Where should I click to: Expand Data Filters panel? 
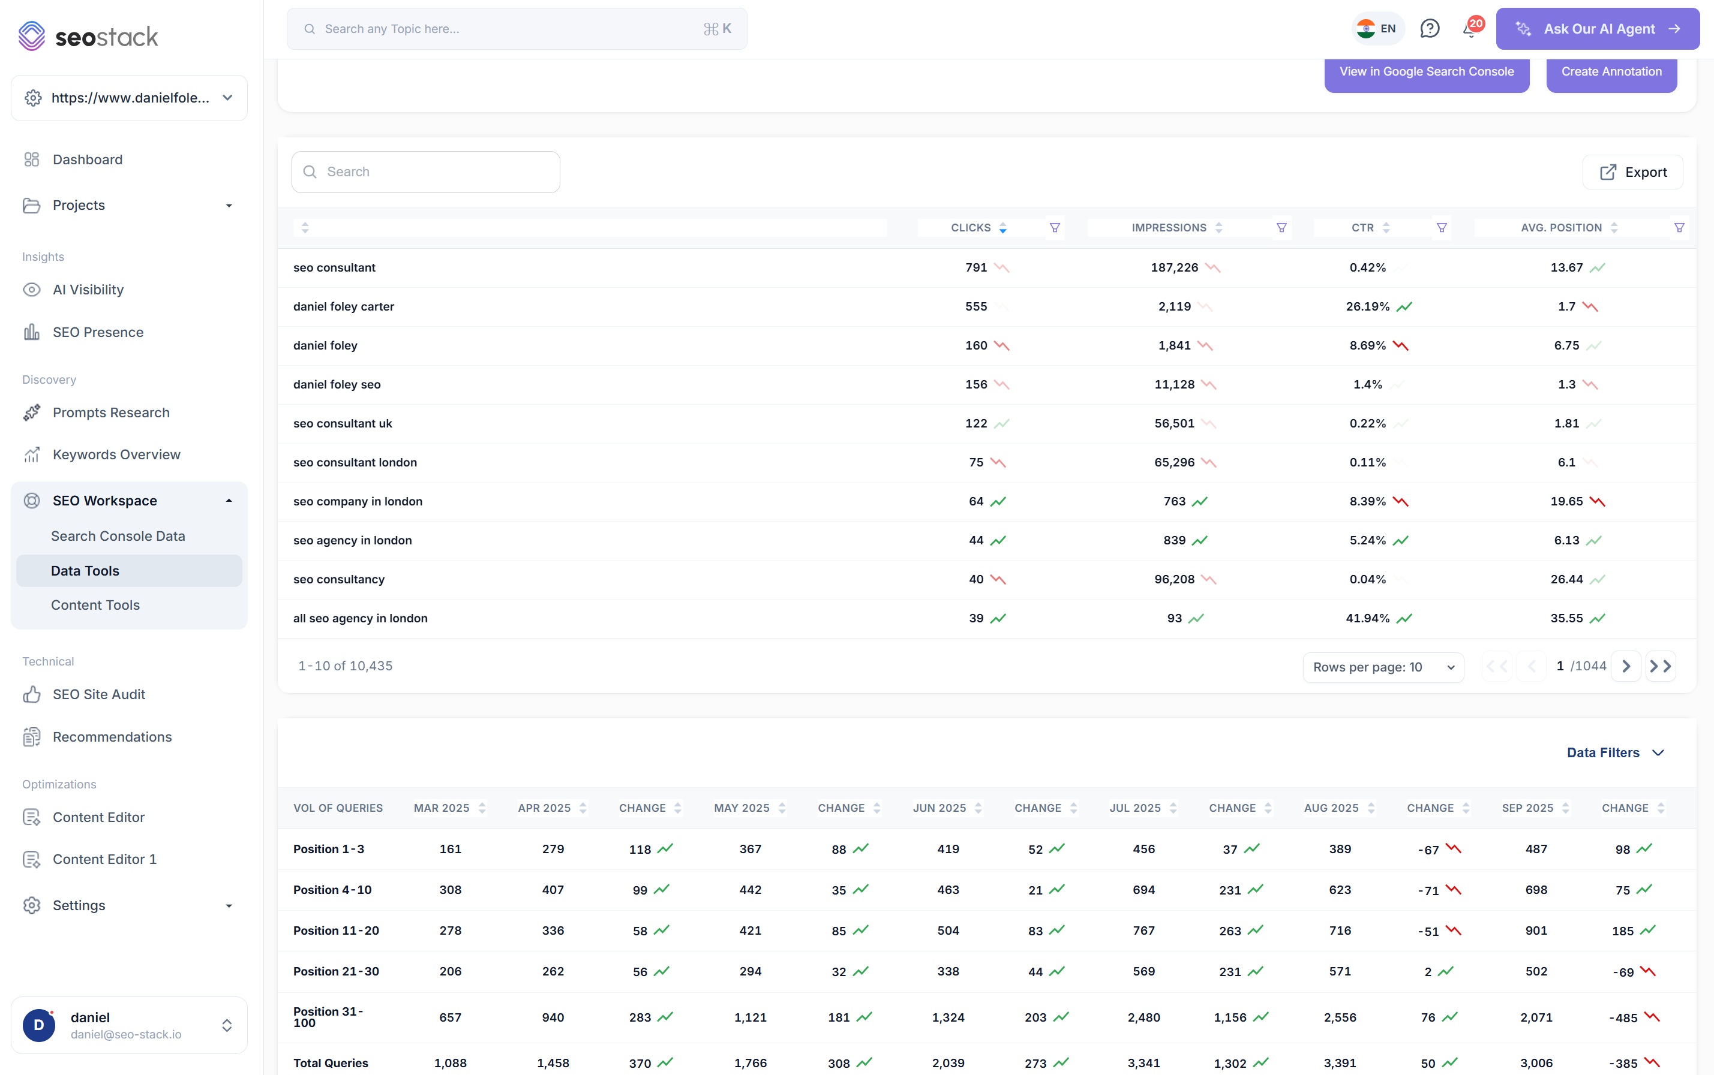pyautogui.click(x=1614, y=752)
